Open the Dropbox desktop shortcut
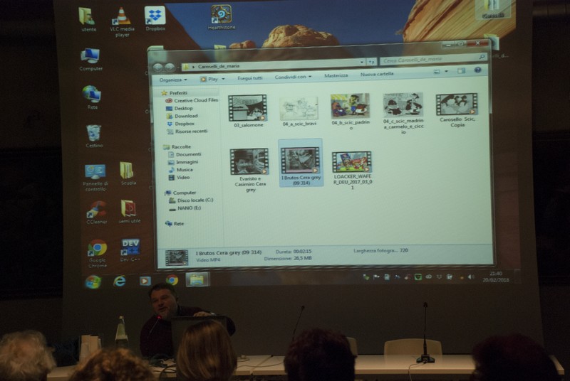This screenshot has width=570, height=381. [x=155, y=18]
